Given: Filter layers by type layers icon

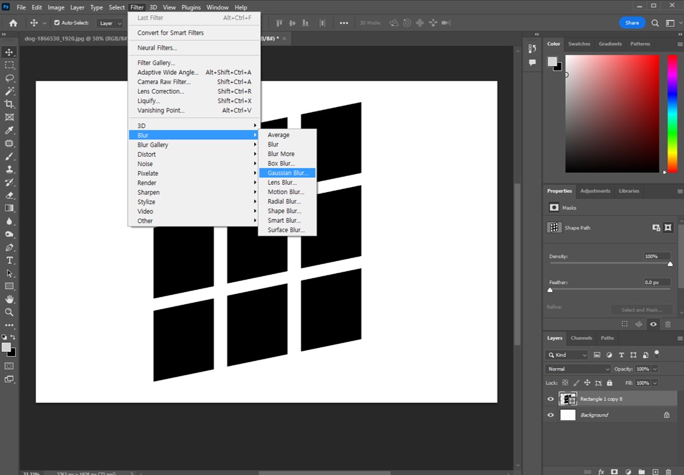Looking at the screenshot, I should pos(621,355).
